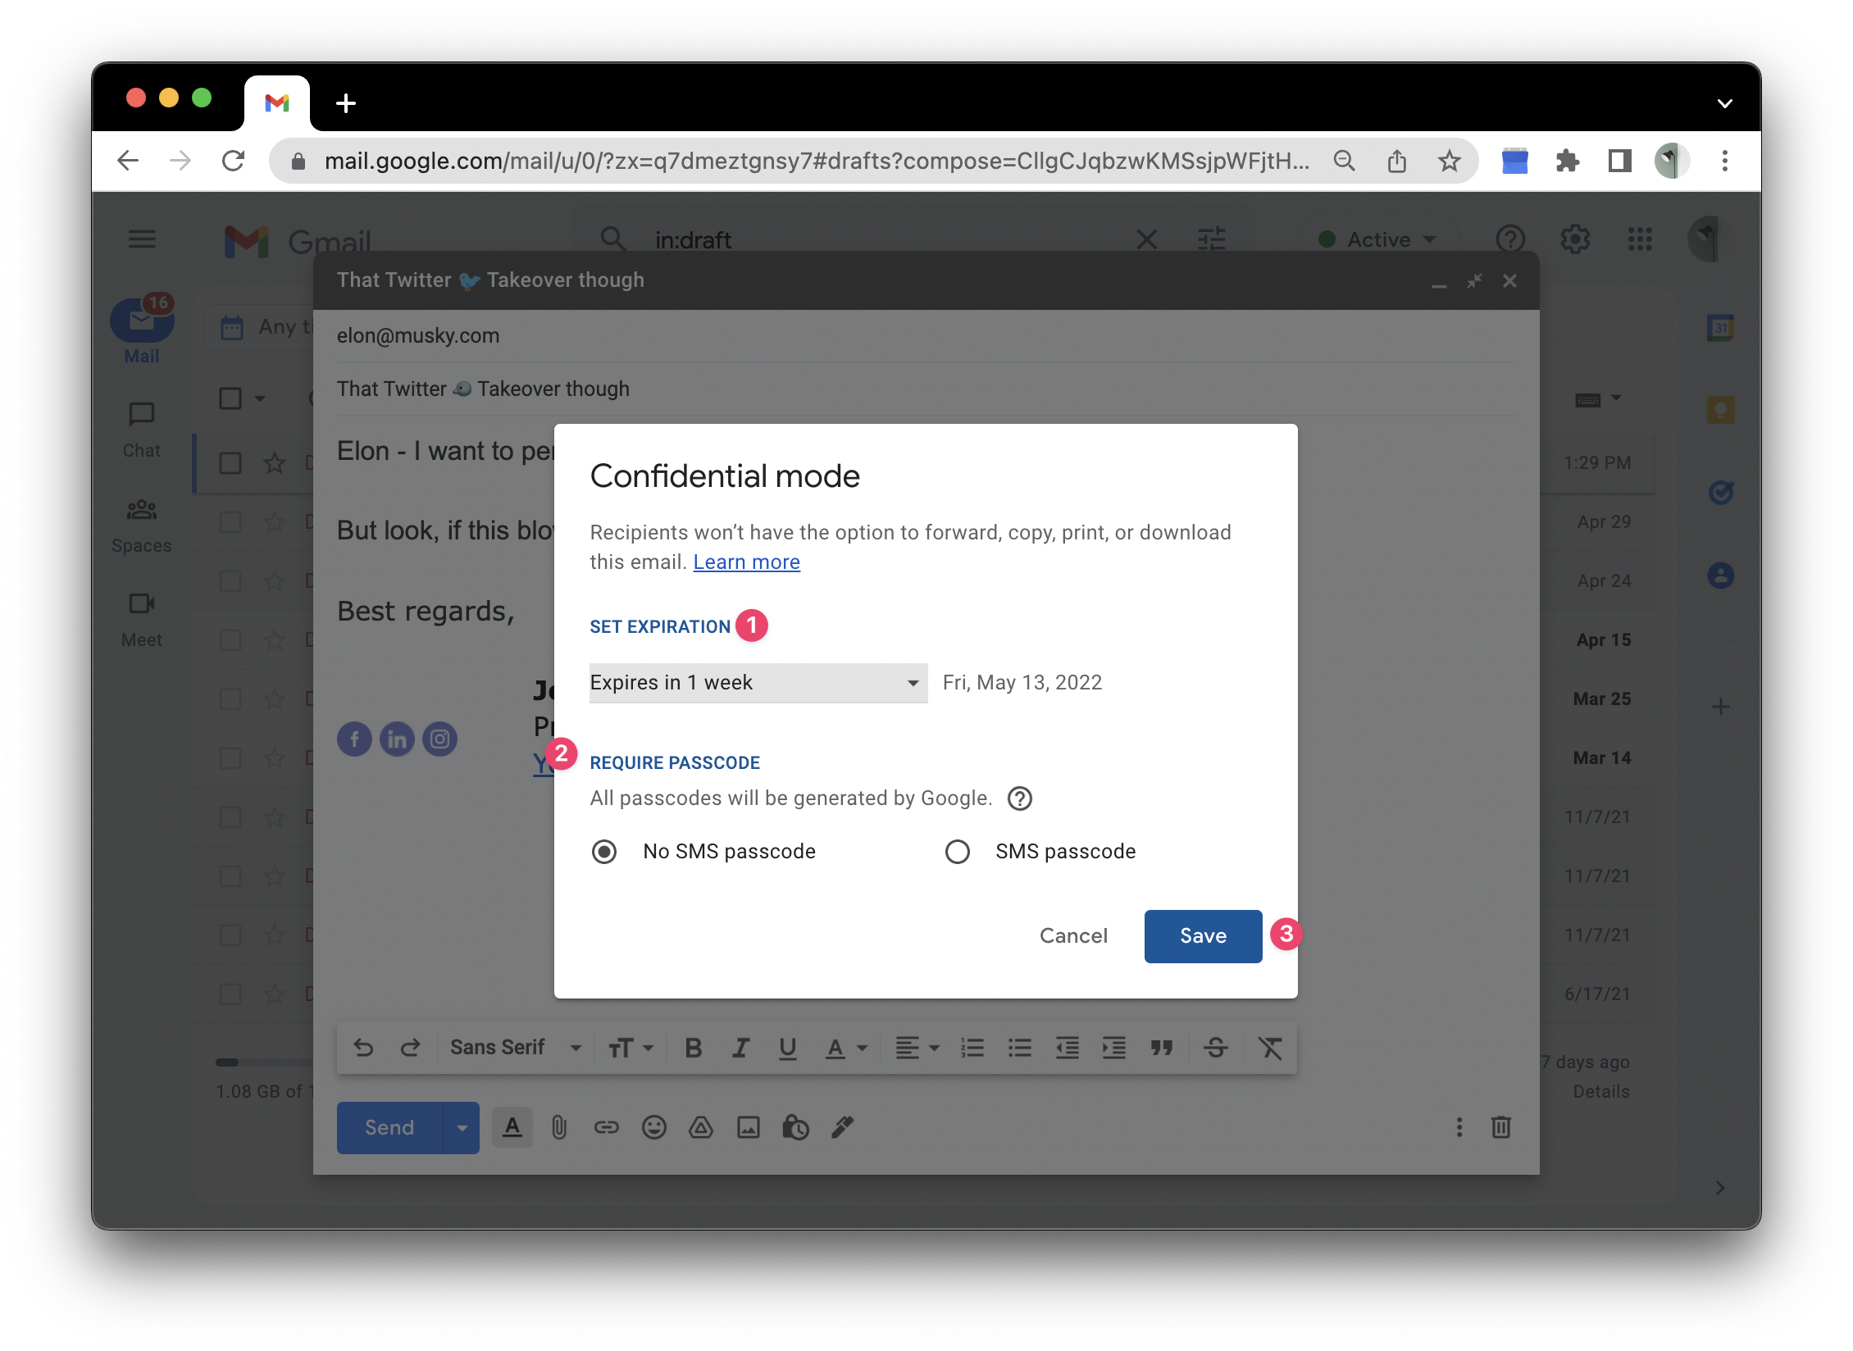The width and height of the screenshot is (1853, 1351).
Task: Open the insert emoji picker
Action: [653, 1128]
